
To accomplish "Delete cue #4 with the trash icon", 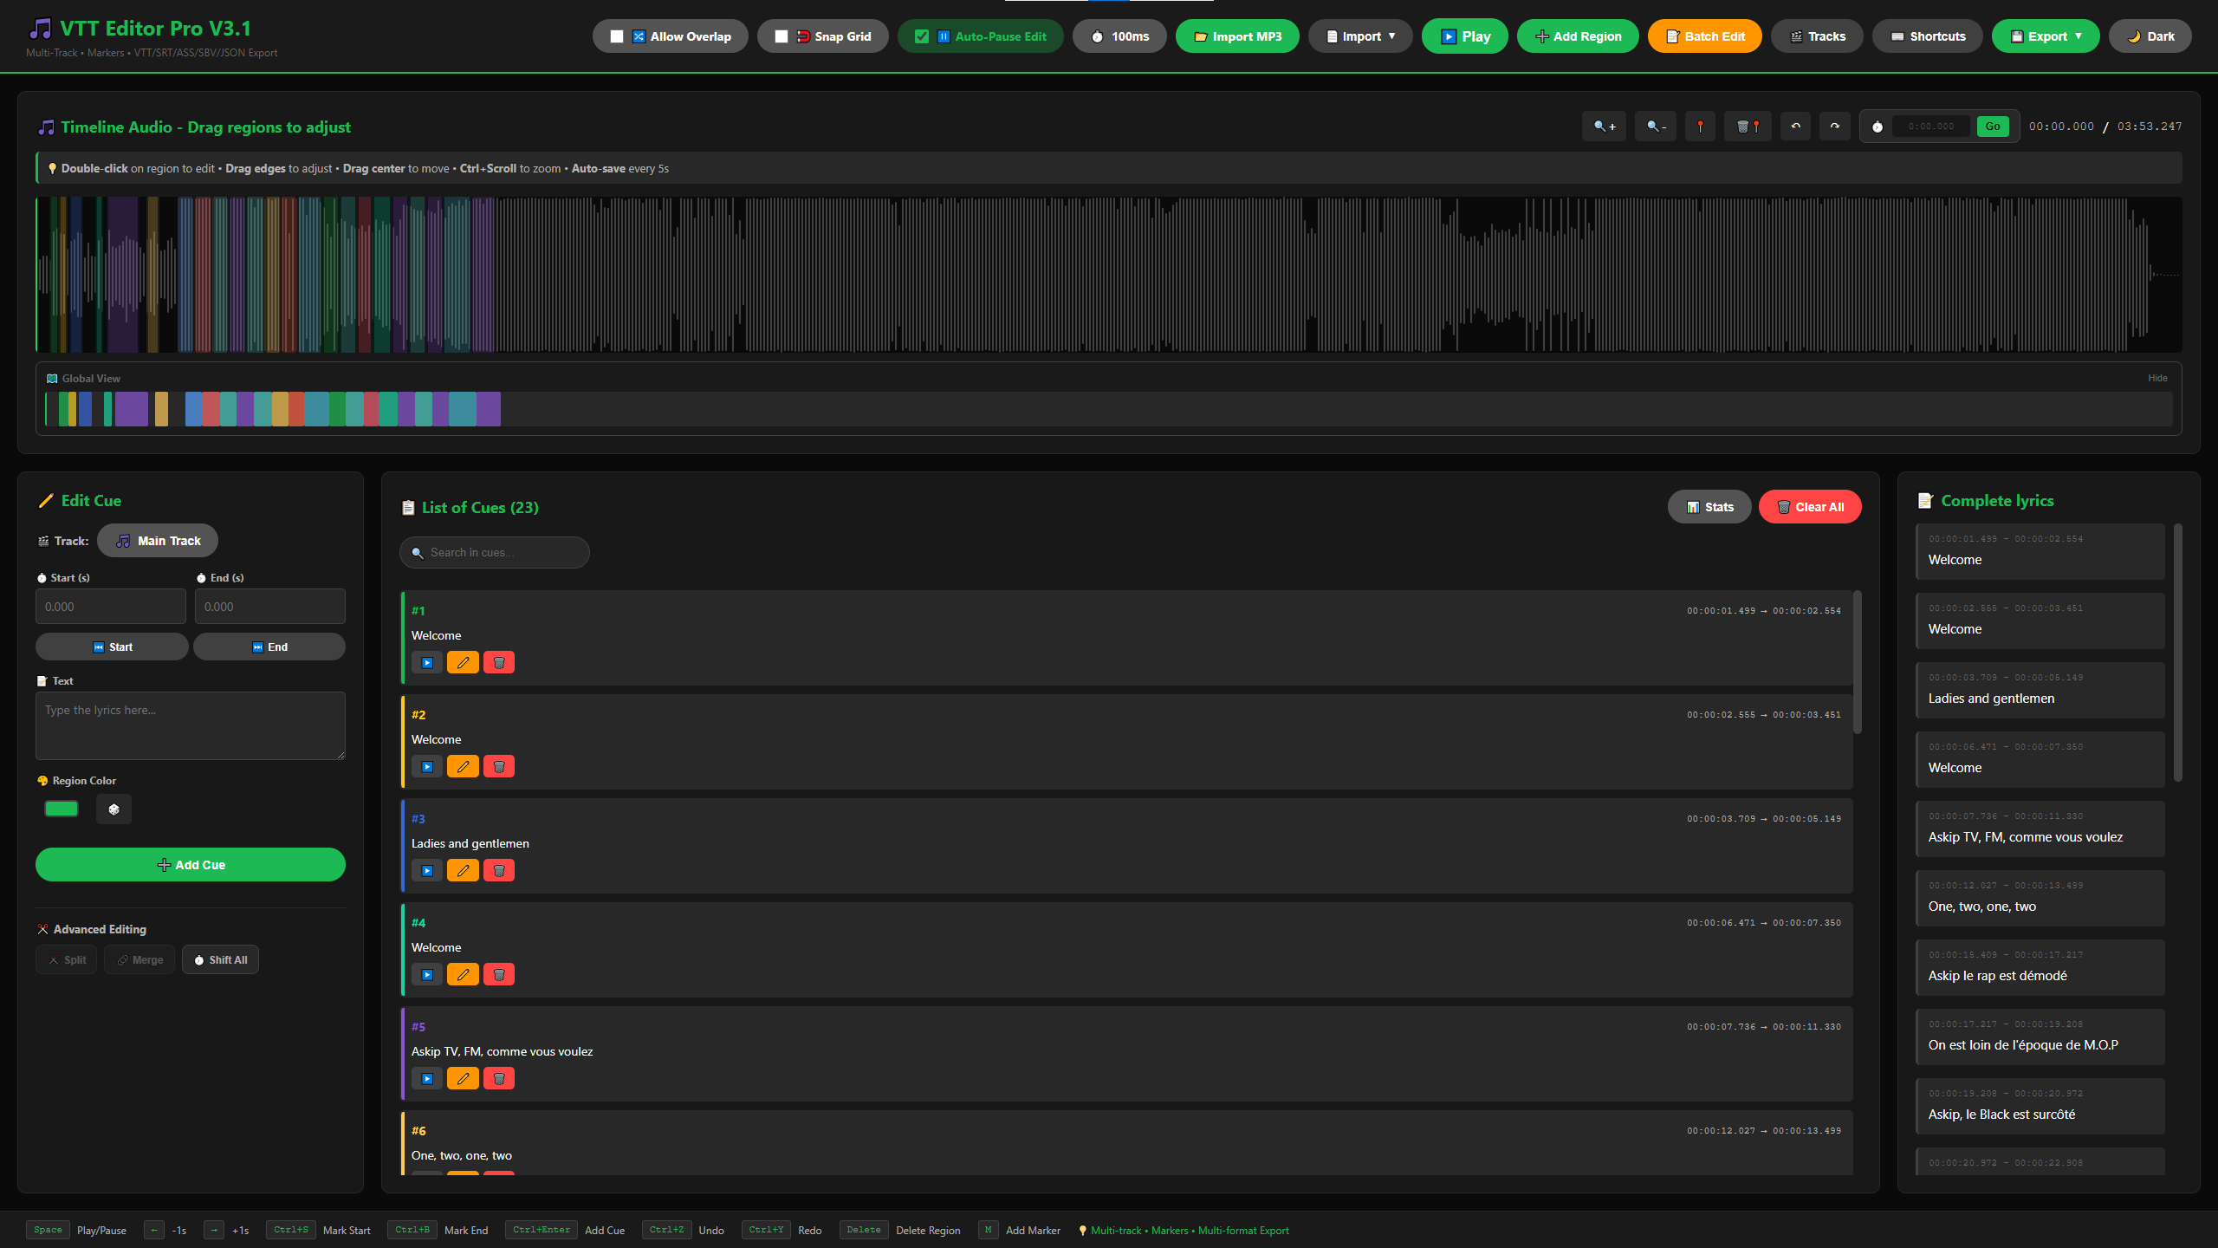I will (499, 975).
